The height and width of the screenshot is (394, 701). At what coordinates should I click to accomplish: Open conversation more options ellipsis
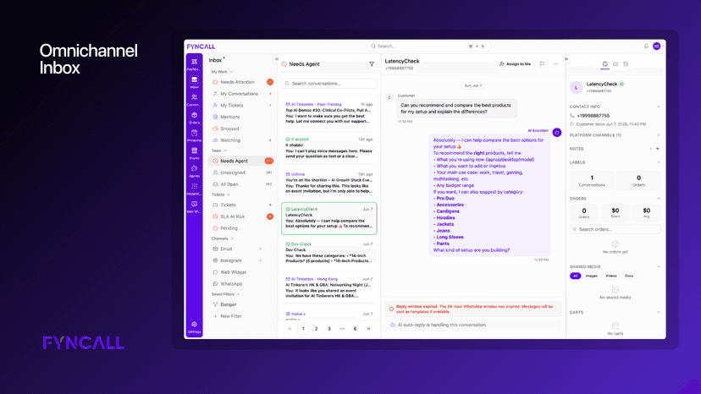(x=555, y=64)
